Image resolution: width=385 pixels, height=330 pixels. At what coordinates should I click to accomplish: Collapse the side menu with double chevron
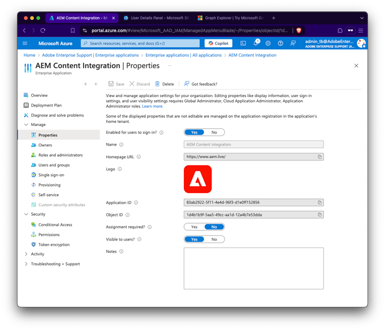coord(96,84)
